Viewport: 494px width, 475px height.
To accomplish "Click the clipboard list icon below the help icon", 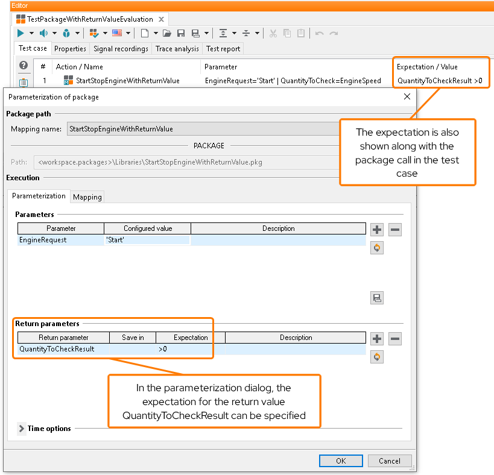I will pos(24,83).
